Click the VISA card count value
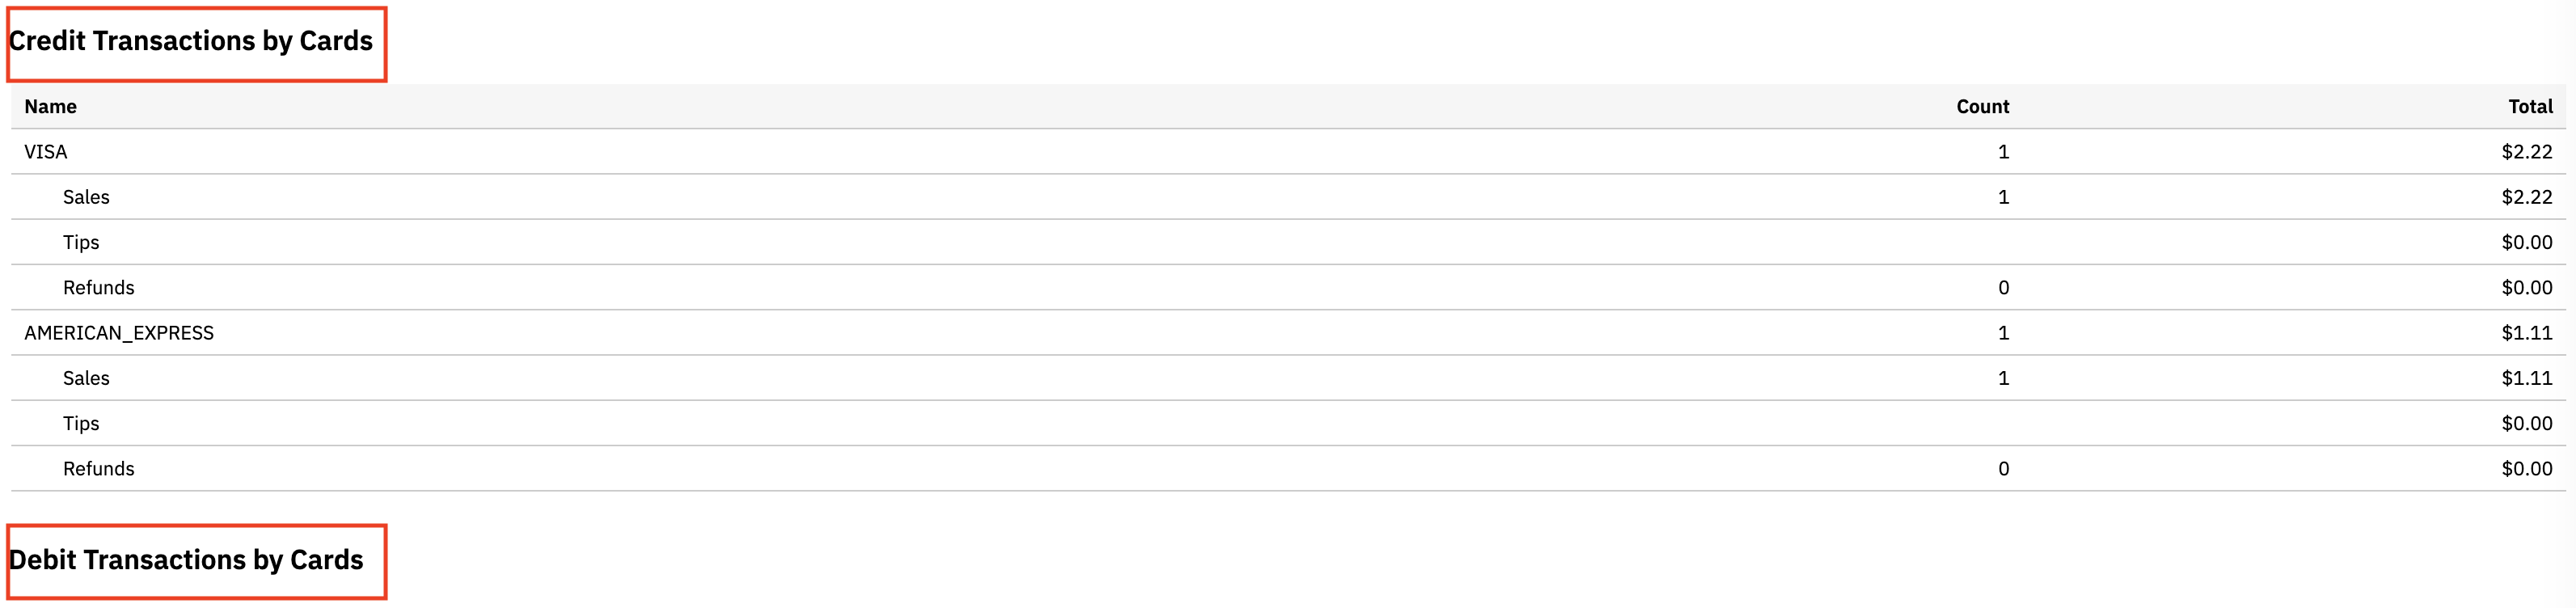This screenshot has height=608, width=2576. [2003, 152]
